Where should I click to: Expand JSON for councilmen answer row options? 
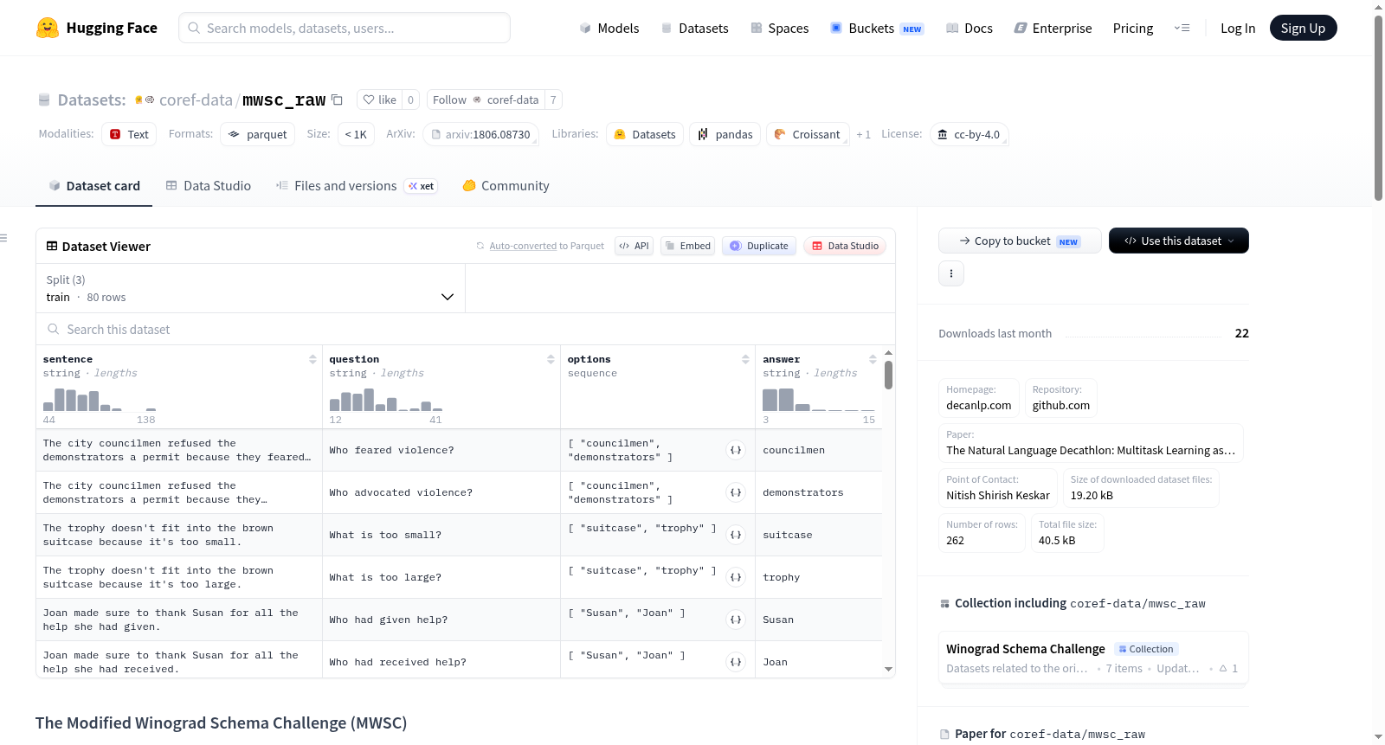736,450
